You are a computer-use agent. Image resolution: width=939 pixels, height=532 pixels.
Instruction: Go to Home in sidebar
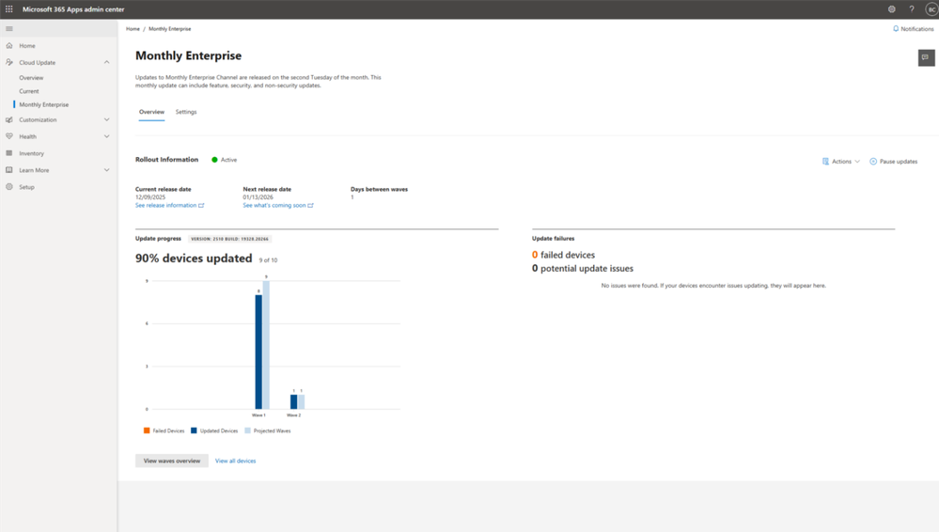(27, 45)
